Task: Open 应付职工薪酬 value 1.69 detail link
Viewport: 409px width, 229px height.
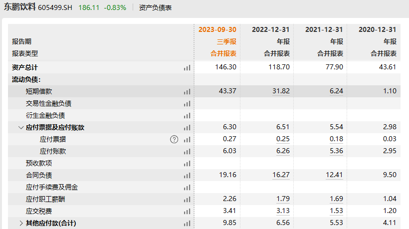Action: point(336,199)
